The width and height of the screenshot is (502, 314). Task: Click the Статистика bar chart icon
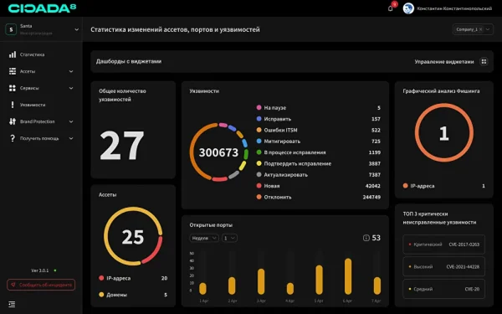click(13, 54)
